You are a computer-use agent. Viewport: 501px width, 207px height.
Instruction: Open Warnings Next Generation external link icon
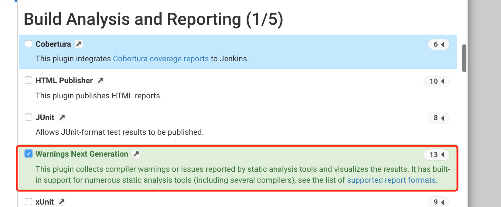(136, 154)
